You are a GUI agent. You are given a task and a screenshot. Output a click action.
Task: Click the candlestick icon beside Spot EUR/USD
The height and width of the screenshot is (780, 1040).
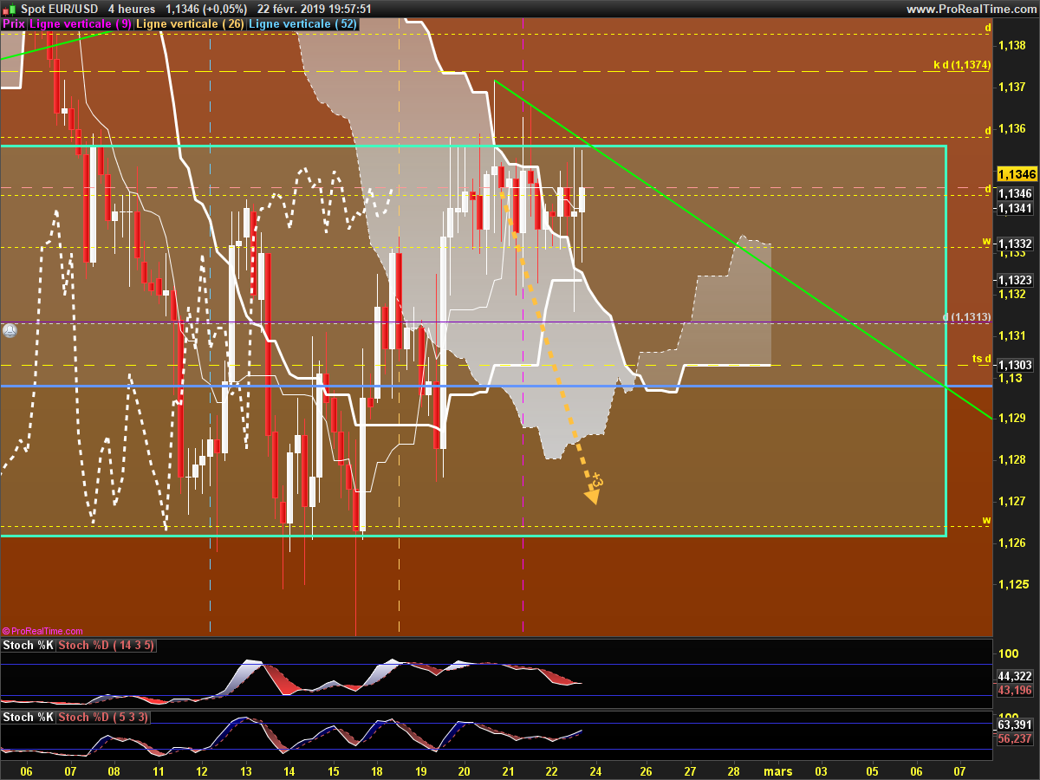coord(10,9)
